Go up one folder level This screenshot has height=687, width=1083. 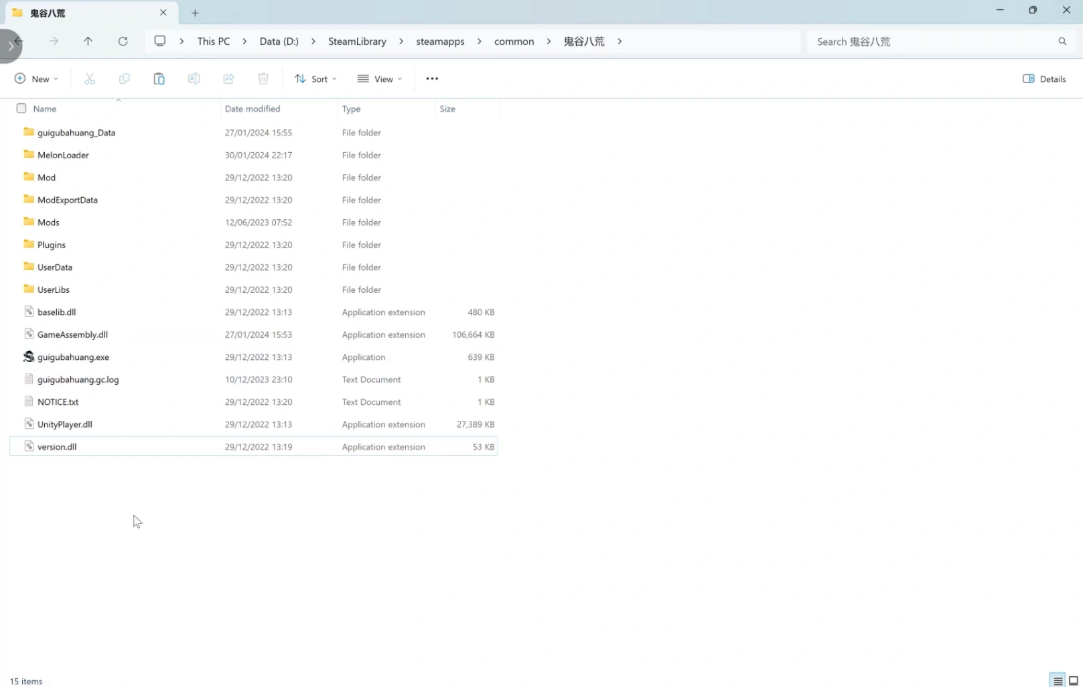(x=88, y=42)
